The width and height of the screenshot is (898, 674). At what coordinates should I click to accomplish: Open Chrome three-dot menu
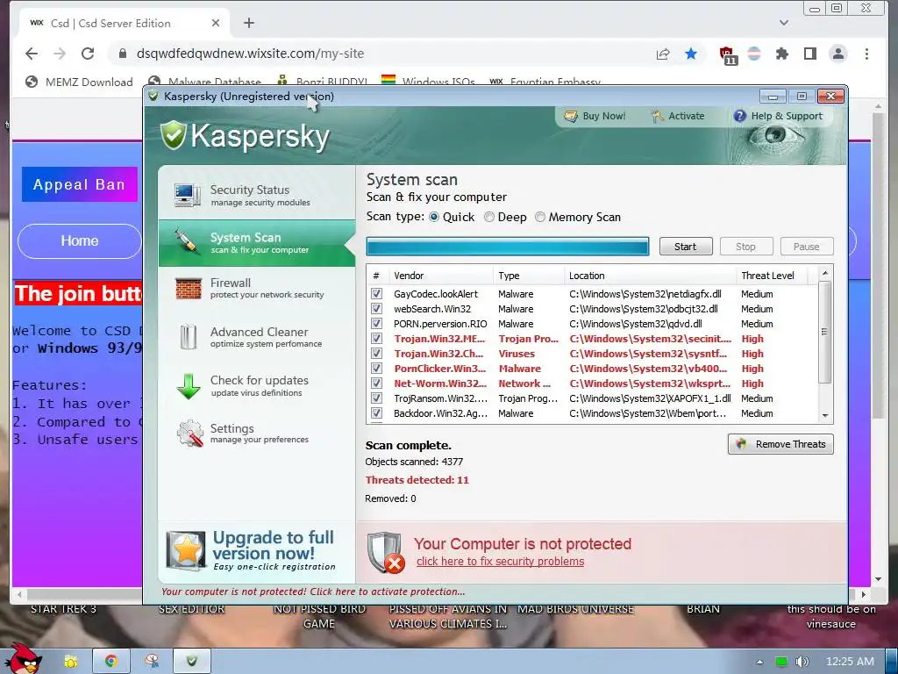866,54
